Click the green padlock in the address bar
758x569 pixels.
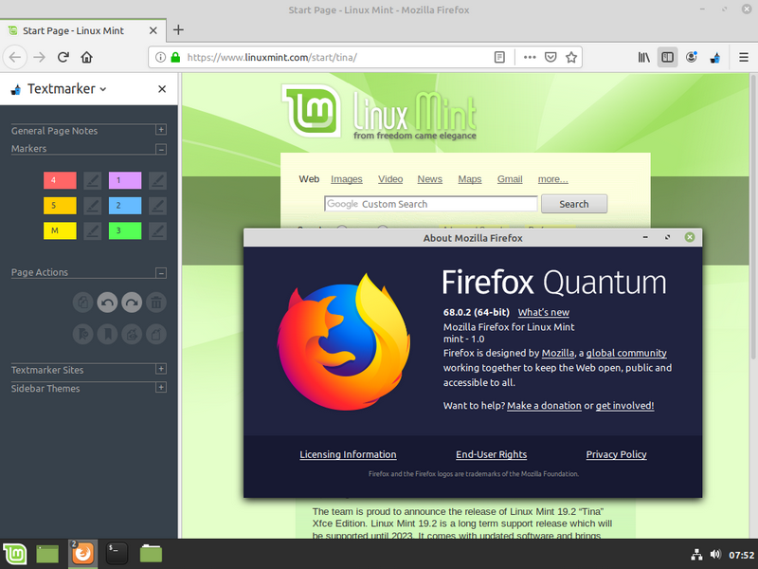pyautogui.click(x=175, y=57)
